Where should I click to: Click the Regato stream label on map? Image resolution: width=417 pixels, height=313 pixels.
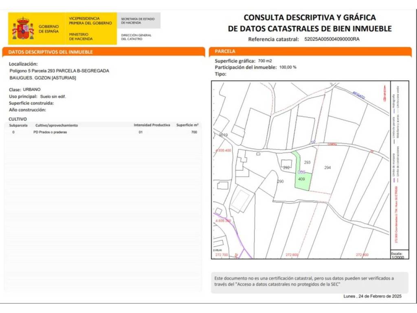click(x=359, y=95)
